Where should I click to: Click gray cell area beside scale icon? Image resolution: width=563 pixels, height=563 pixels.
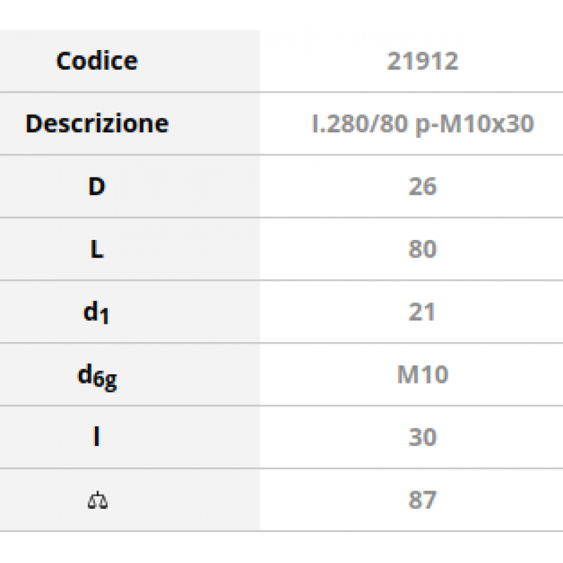pyautogui.click(x=183, y=500)
